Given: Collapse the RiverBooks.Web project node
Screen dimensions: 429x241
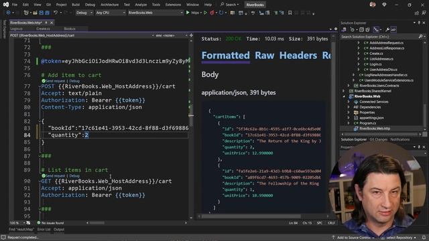Looking at the screenshot, I should [x=344, y=96].
